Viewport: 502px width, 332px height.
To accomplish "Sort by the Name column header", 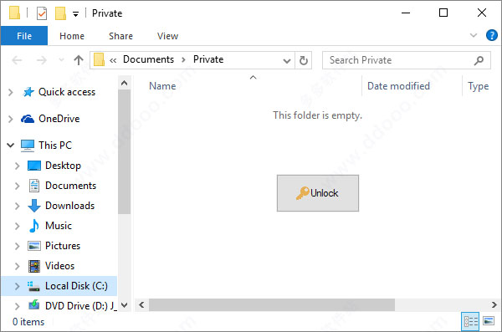I will pos(162,86).
